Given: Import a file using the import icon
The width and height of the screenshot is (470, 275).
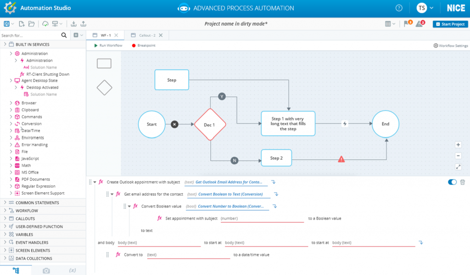Looking at the screenshot, I should coord(74,23).
